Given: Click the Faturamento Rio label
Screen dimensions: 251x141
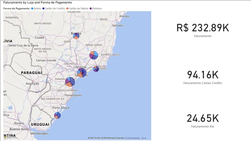Looking at the screenshot, I should [x=203, y=127].
